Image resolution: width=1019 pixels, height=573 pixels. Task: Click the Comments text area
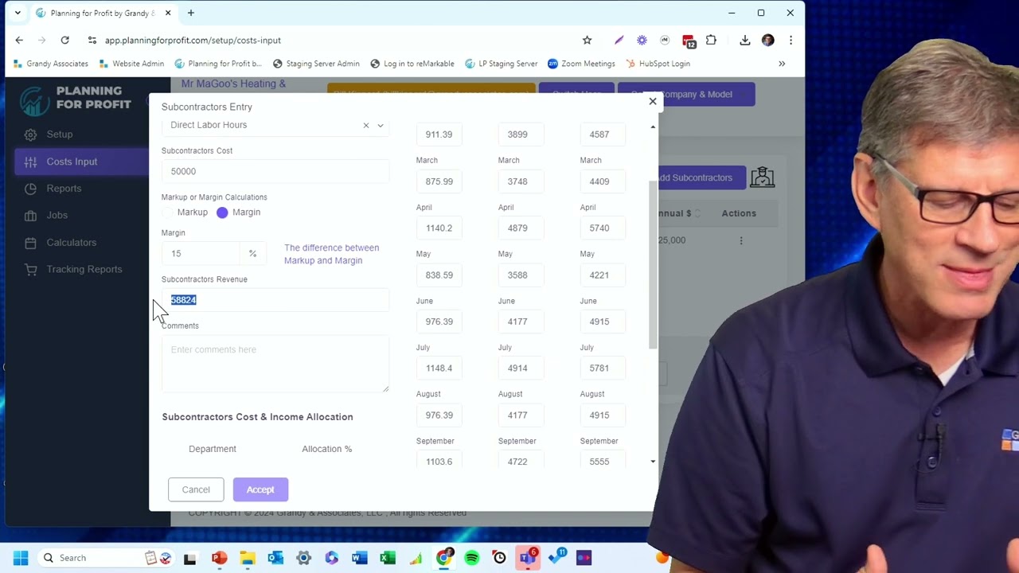(x=275, y=364)
